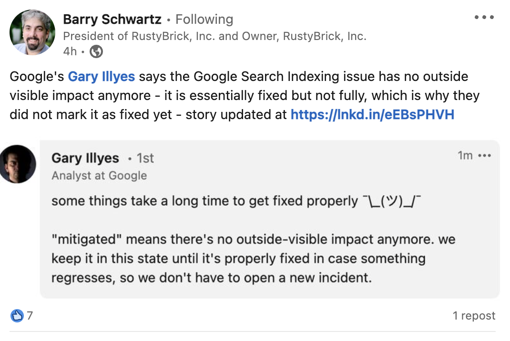This screenshot has width=510, height=341.
Task: Open the post's three-dot options menu
Action: click(484, 18)
